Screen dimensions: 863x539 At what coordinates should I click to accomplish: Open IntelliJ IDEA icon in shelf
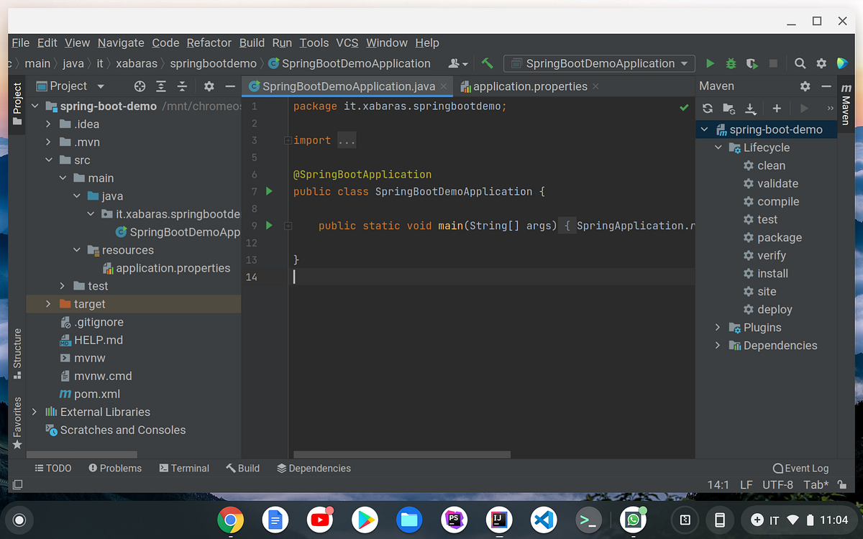pos(498,520)
